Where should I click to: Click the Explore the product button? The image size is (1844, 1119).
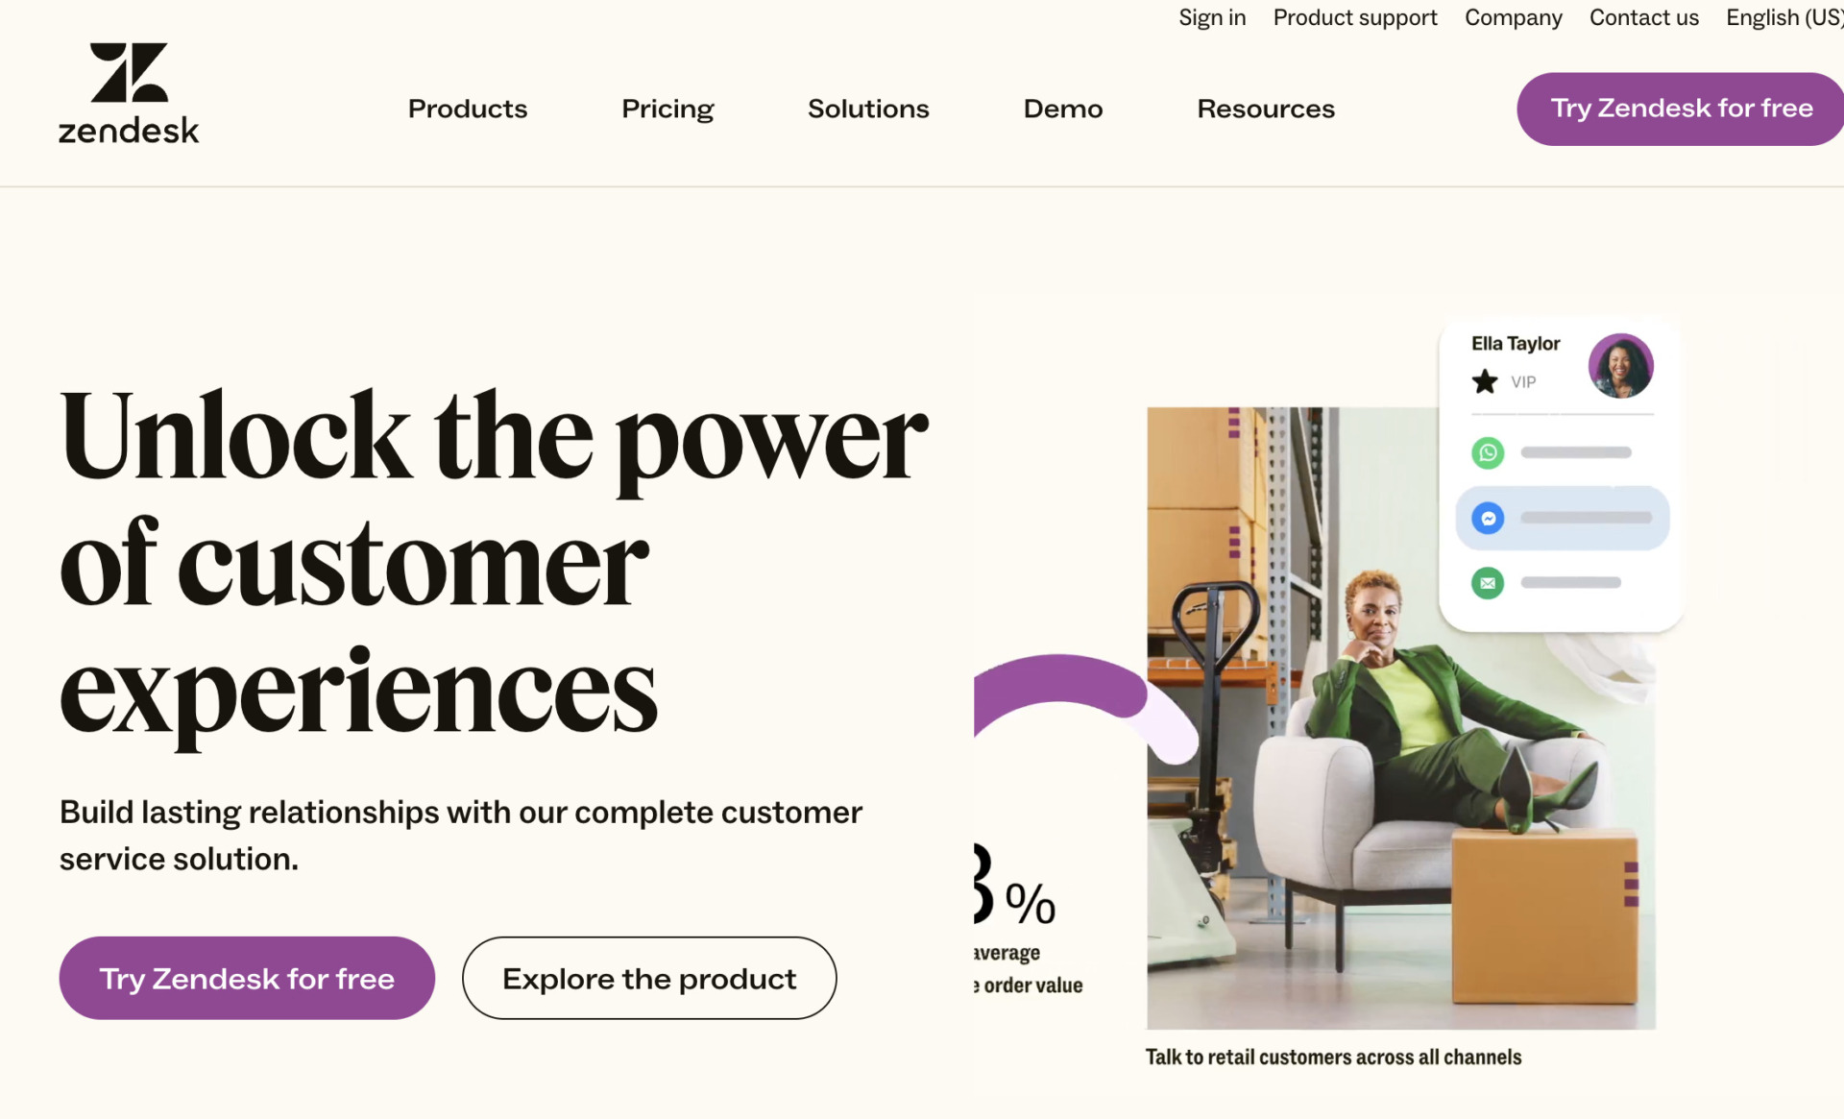tap(648, 978)
